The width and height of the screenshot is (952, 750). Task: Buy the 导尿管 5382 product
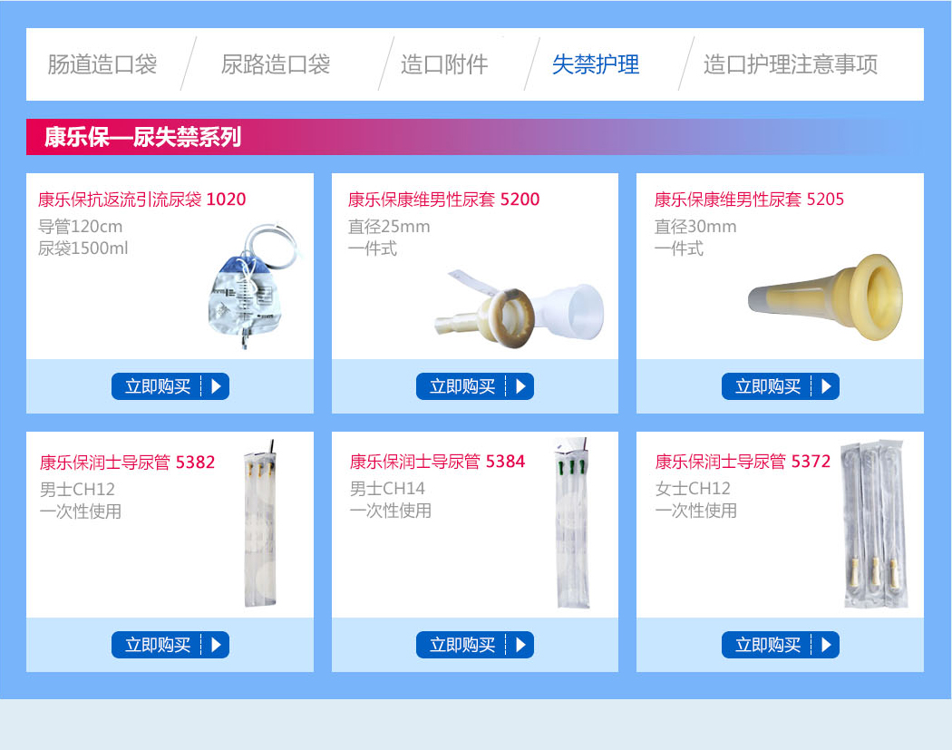(x=170, y=644)
